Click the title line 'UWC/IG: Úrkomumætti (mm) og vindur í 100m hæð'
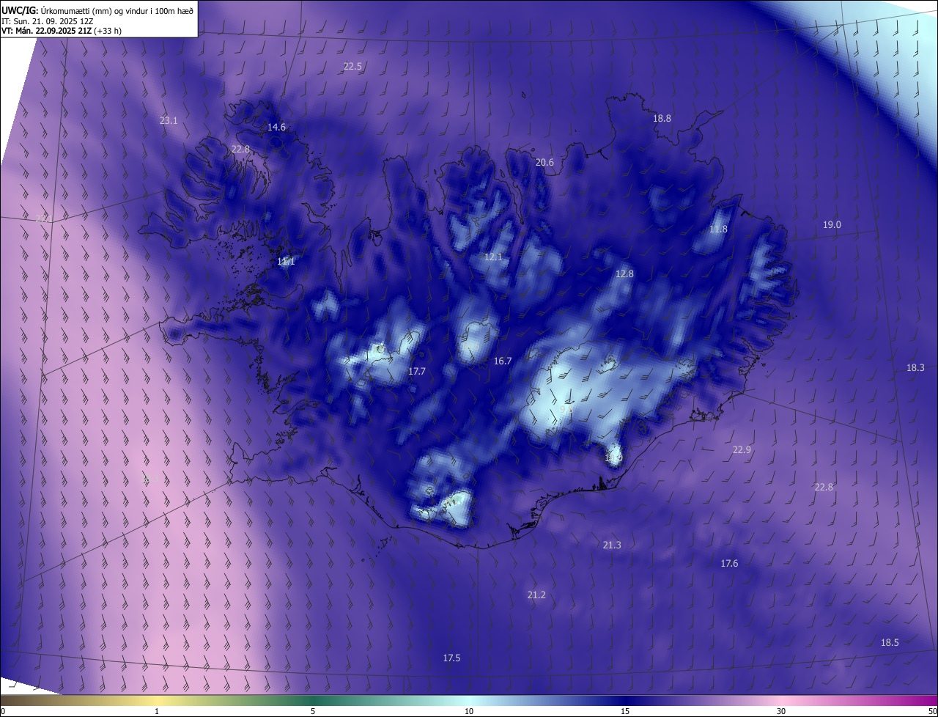 tap(97, 10)
